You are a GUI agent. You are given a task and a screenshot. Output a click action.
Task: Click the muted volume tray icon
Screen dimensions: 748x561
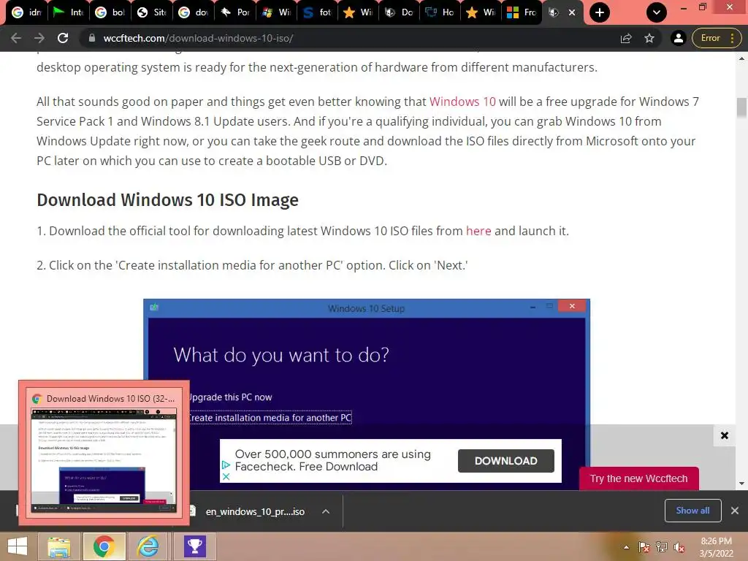click(679, 548)
